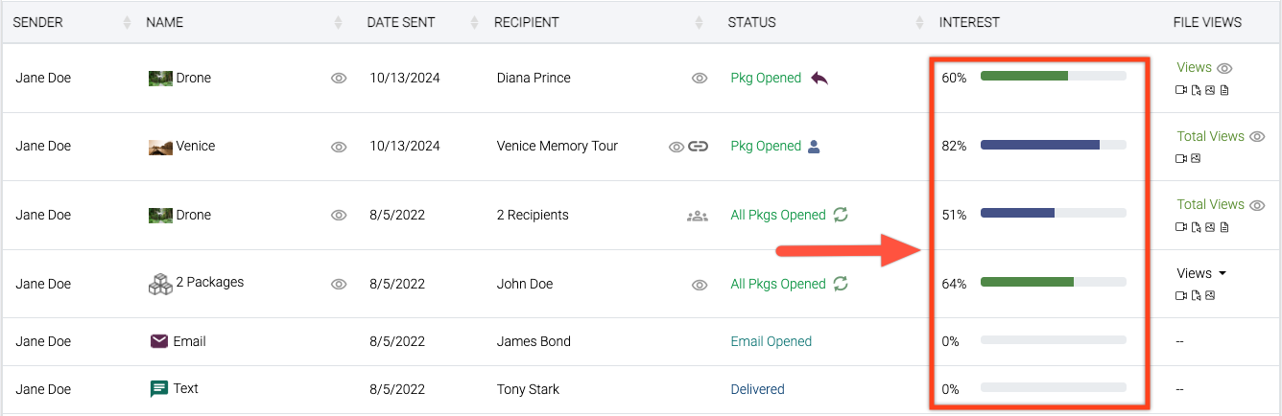Click the video camera icon under Venice's Total Views
1282x416 pixels.
coord(1181,158)
